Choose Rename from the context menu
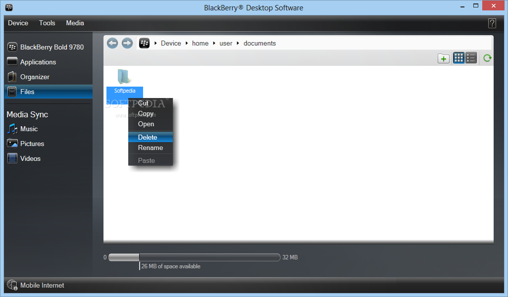Image resolution: width=508 pixels, height=297 pixels. pyautogui.click(x=151, y=148)
